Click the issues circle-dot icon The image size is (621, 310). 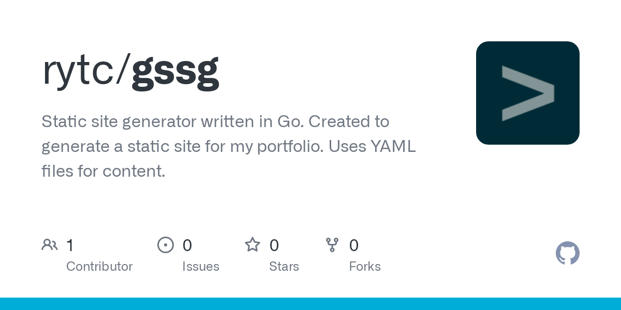(x=166, y=245)
